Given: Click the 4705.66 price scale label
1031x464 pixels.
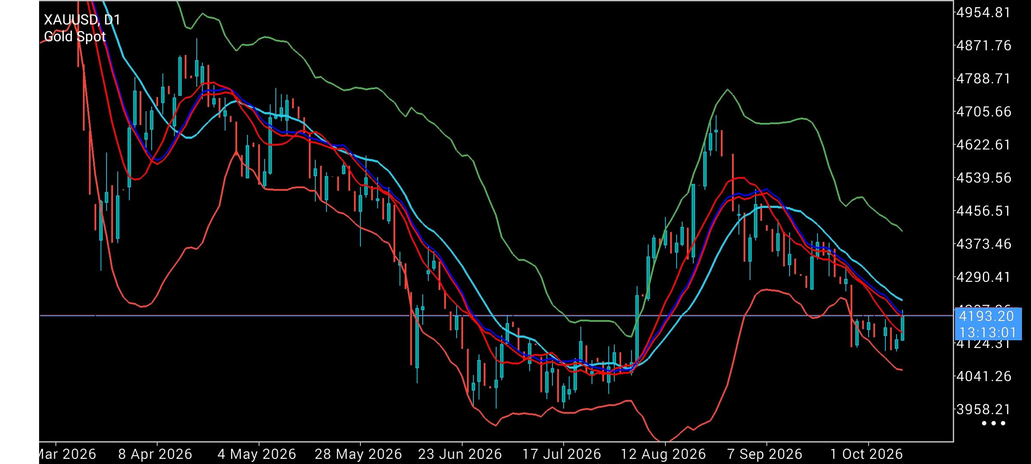Looking at the screenshot, I should [x=984, y=112].
